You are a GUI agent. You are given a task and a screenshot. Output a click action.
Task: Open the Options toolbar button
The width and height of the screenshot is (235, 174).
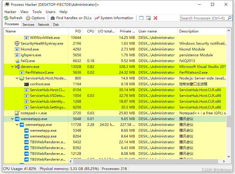click(35, 18)
